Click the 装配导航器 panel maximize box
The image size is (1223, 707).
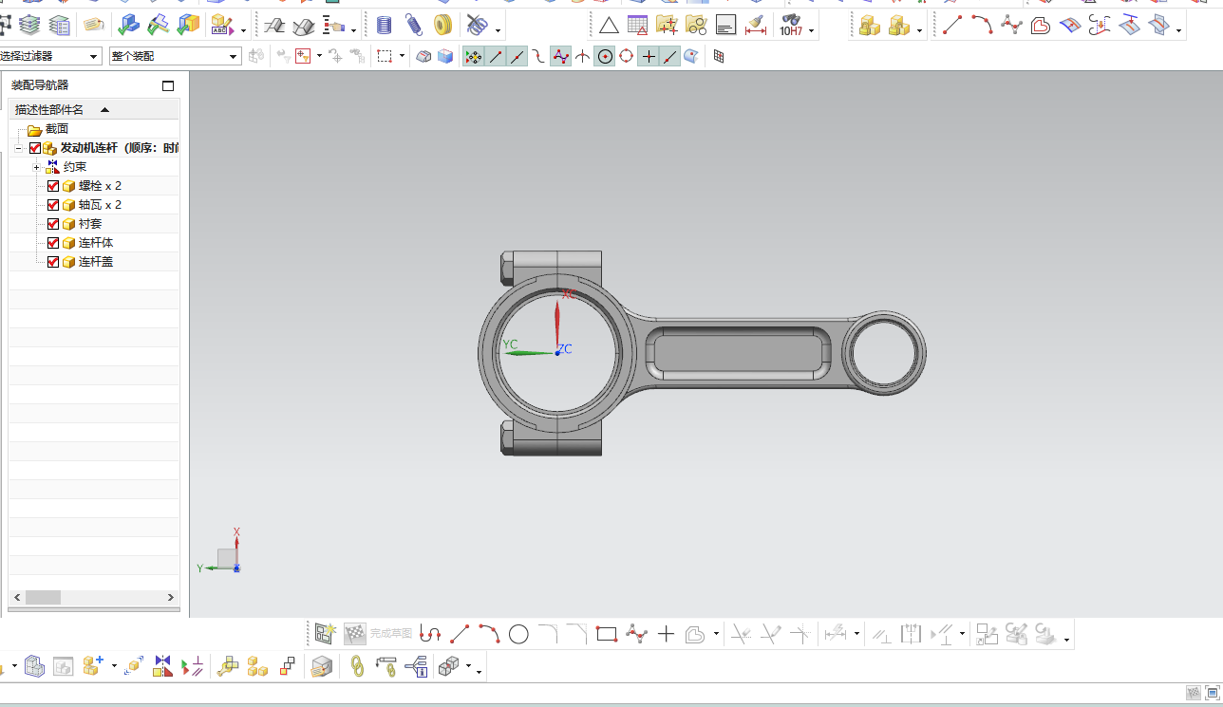169,85
